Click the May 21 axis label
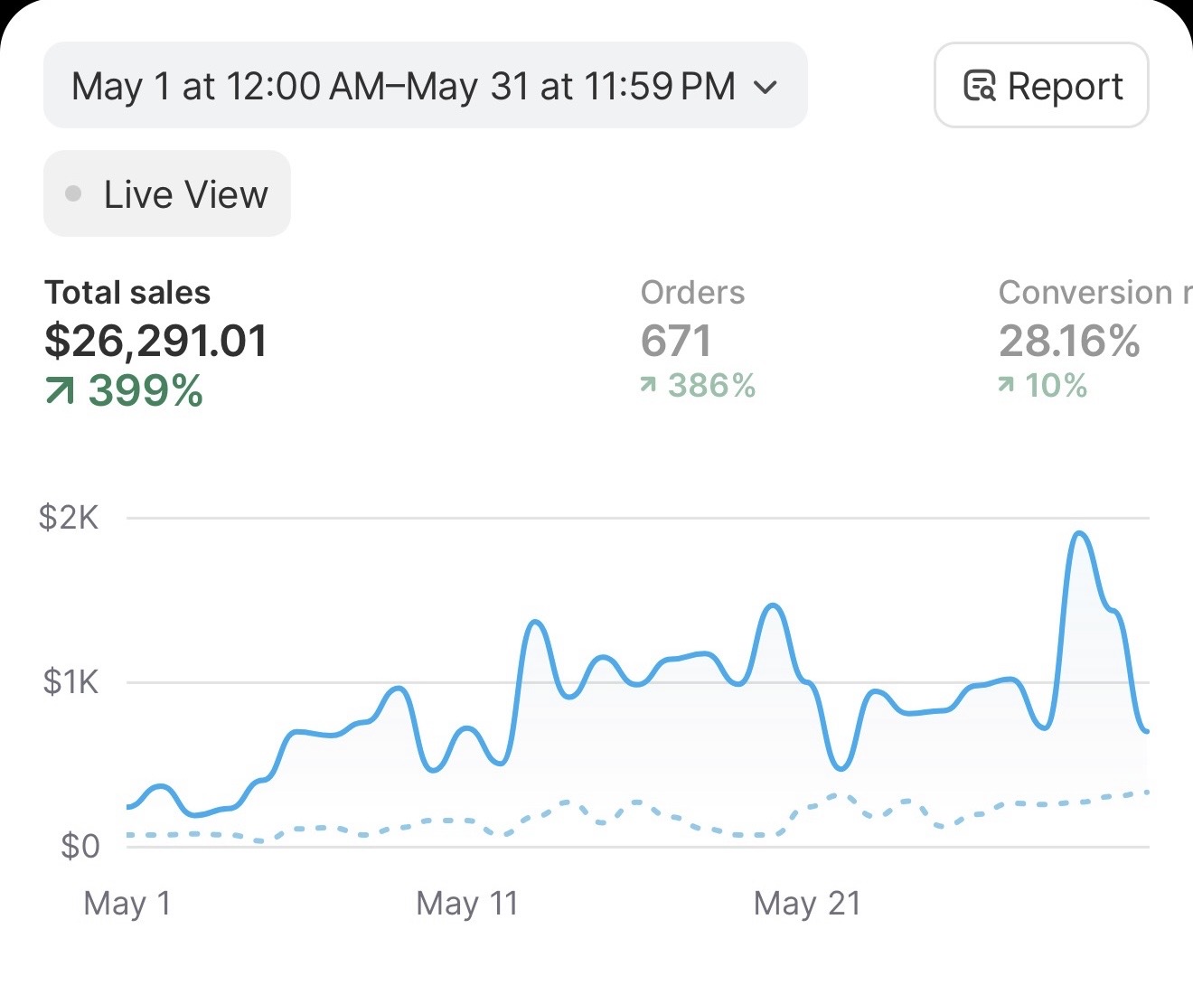The width and height of the screenshot is (1193, 985). click(807, 903)
